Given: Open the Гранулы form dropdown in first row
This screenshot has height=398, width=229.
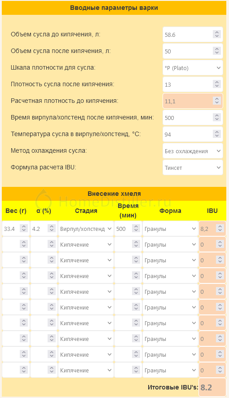Looking at the screenshot, I should point(170,229).
